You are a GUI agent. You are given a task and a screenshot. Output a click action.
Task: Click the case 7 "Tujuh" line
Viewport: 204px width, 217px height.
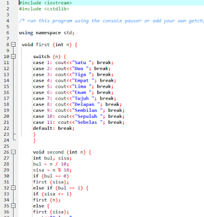pyautogui.click(x=75, y=98)
